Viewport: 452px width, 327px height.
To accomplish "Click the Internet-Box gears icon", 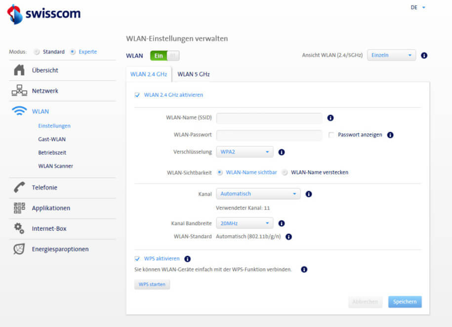I will [x=19, y=228].
